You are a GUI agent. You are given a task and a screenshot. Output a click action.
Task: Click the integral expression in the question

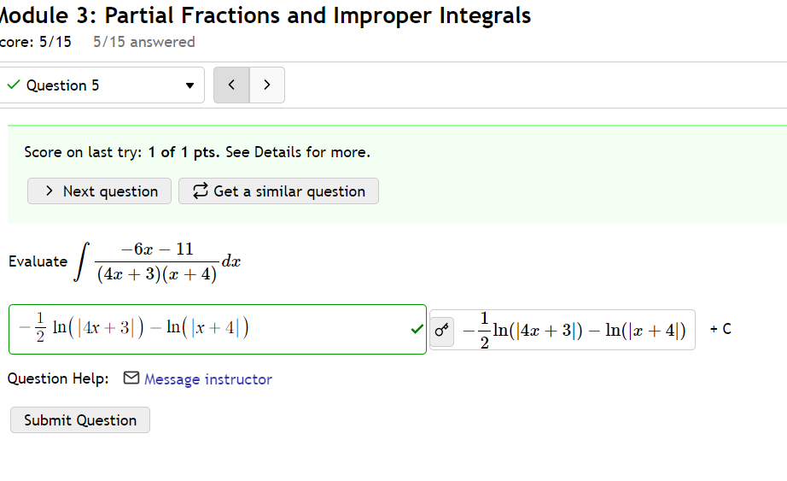tap(158, 262)
